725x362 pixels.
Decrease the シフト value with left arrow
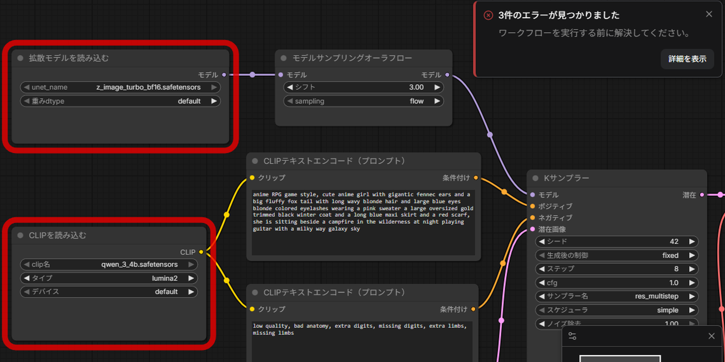pyautogui.click(x=290, y=87)
